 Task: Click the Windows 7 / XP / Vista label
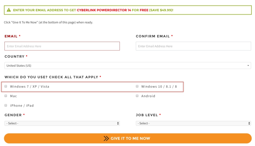(x=30, y=87)
